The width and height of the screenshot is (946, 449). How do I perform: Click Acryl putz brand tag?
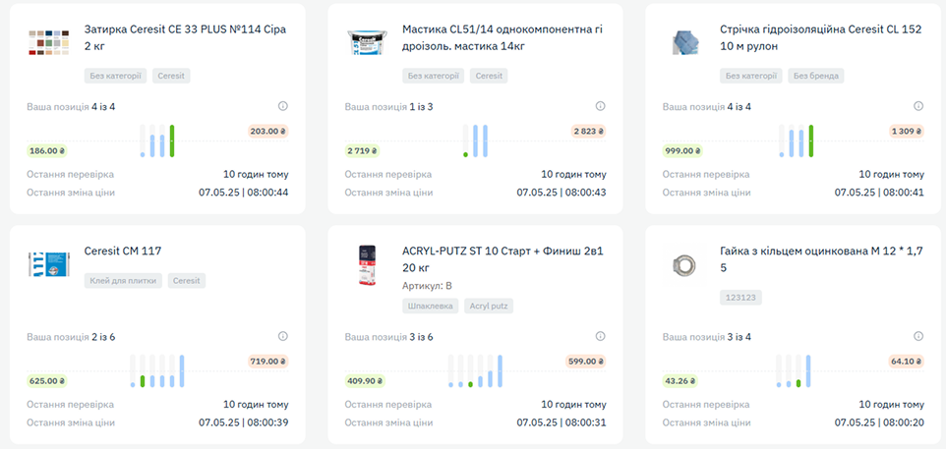[x=489, y=307]
